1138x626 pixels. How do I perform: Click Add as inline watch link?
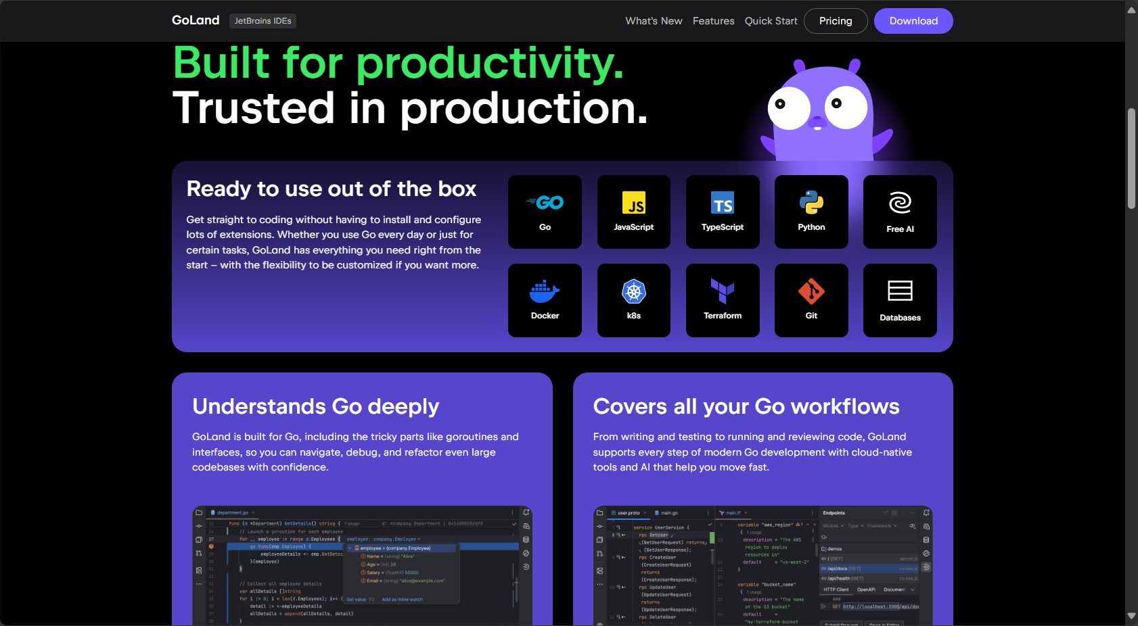(x=403, y=600)
